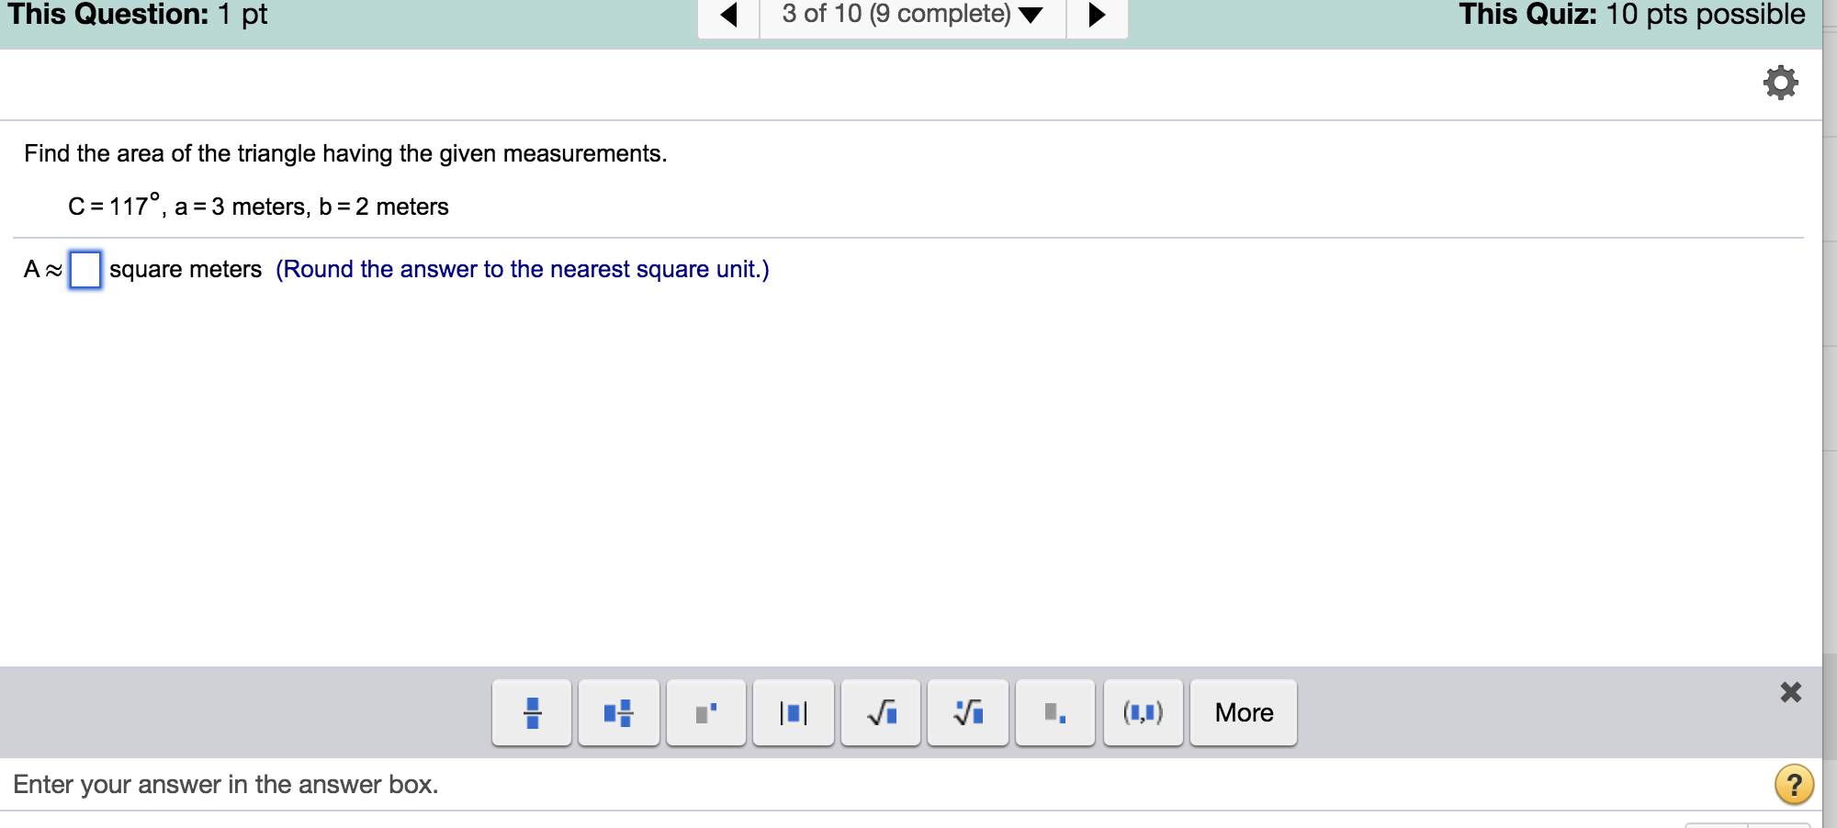Select the subscript template icon
The height and width of the screenshot is (828, 1837).
pyautogui.click(x=1054, y=712)
